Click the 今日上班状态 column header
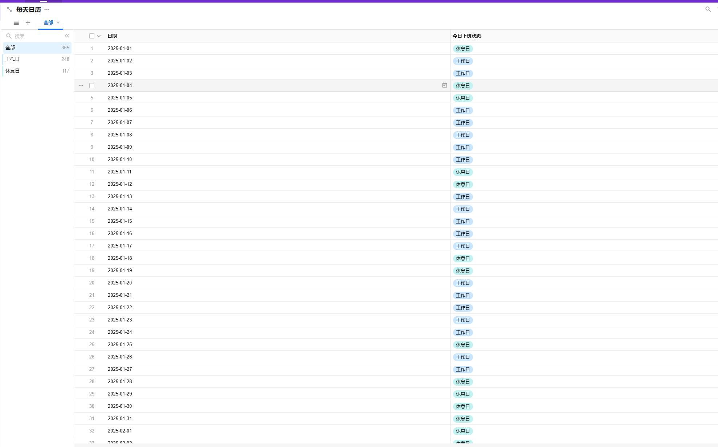718x447 pixels. tap(467, 36)
